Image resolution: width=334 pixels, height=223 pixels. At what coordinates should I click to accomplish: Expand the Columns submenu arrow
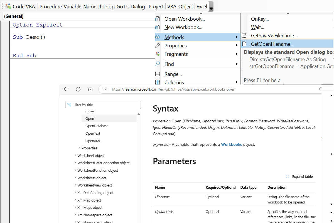pos(237,82)
